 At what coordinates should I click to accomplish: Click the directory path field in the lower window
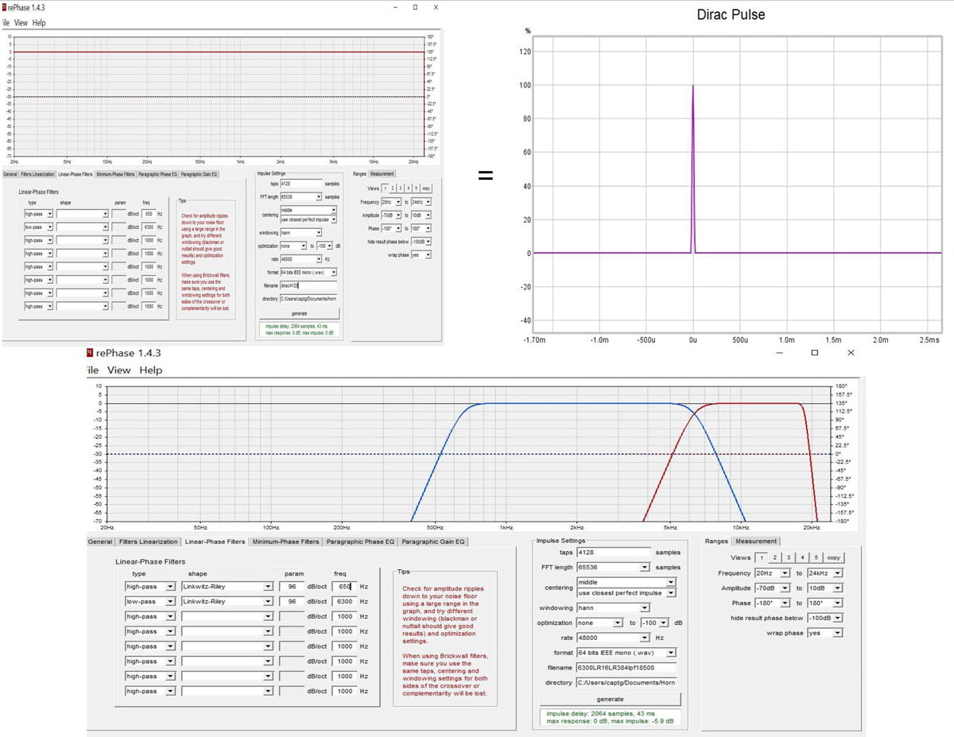pos(626,683)
